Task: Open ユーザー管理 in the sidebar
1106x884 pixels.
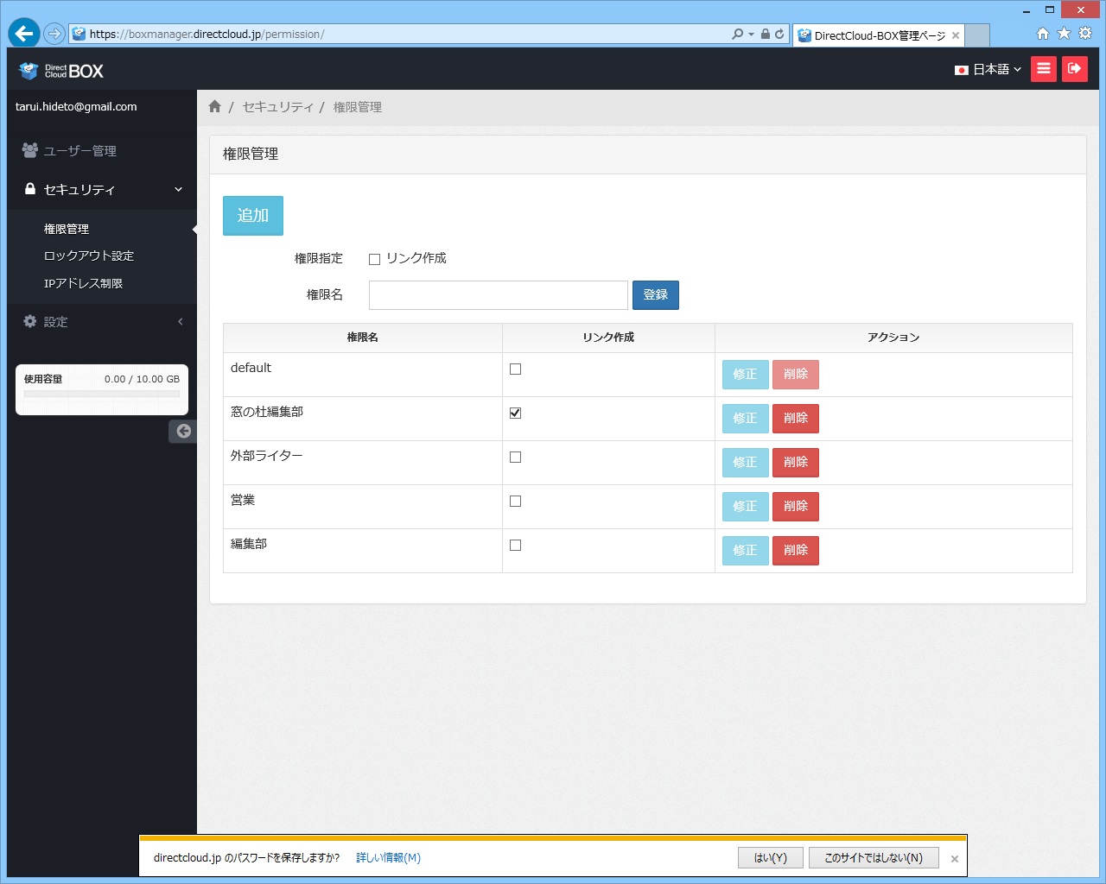Action: point(102,150)
